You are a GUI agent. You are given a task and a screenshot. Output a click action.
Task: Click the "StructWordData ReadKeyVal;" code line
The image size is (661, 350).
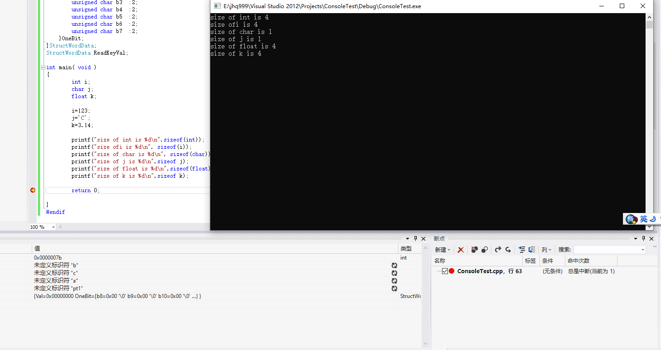87,53
